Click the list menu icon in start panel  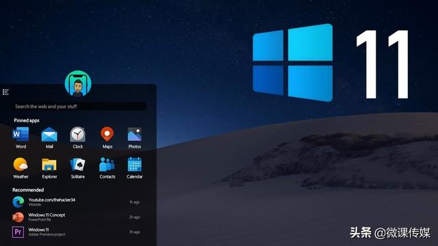tap(5, 92)
